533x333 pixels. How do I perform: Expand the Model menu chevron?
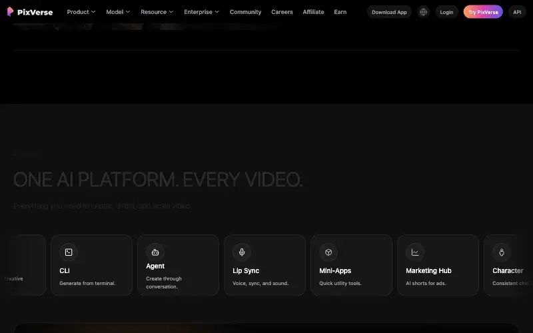(x=128, y=12)
